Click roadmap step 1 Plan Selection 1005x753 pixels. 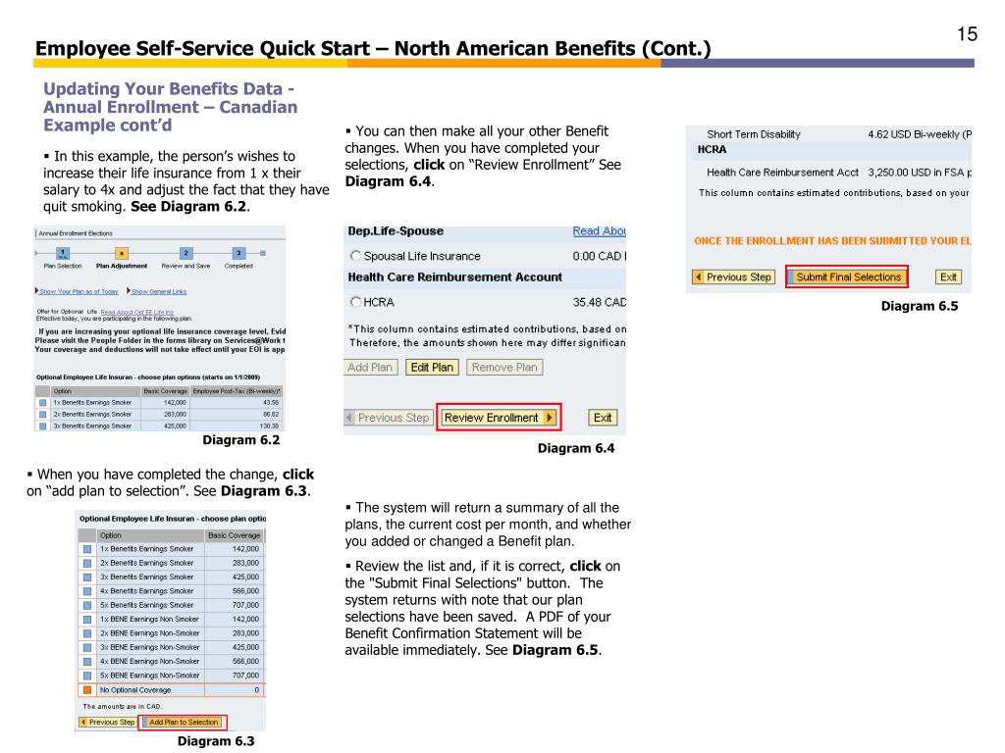pos(62,254)
